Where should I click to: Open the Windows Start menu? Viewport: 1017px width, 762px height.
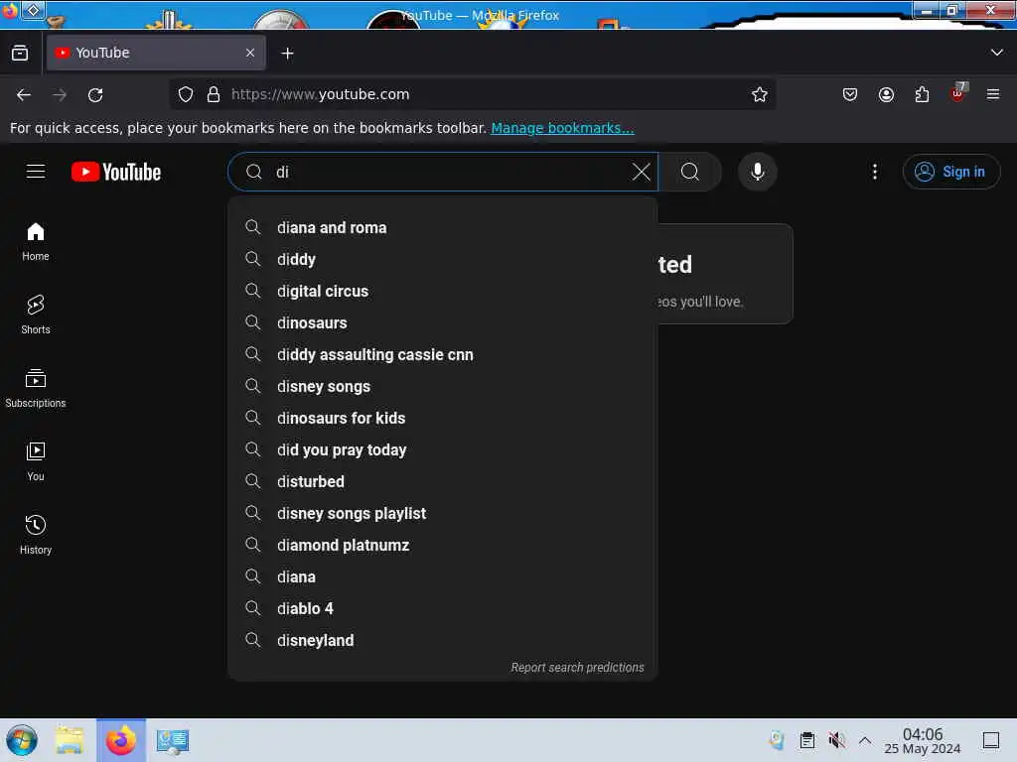[22, 740]
